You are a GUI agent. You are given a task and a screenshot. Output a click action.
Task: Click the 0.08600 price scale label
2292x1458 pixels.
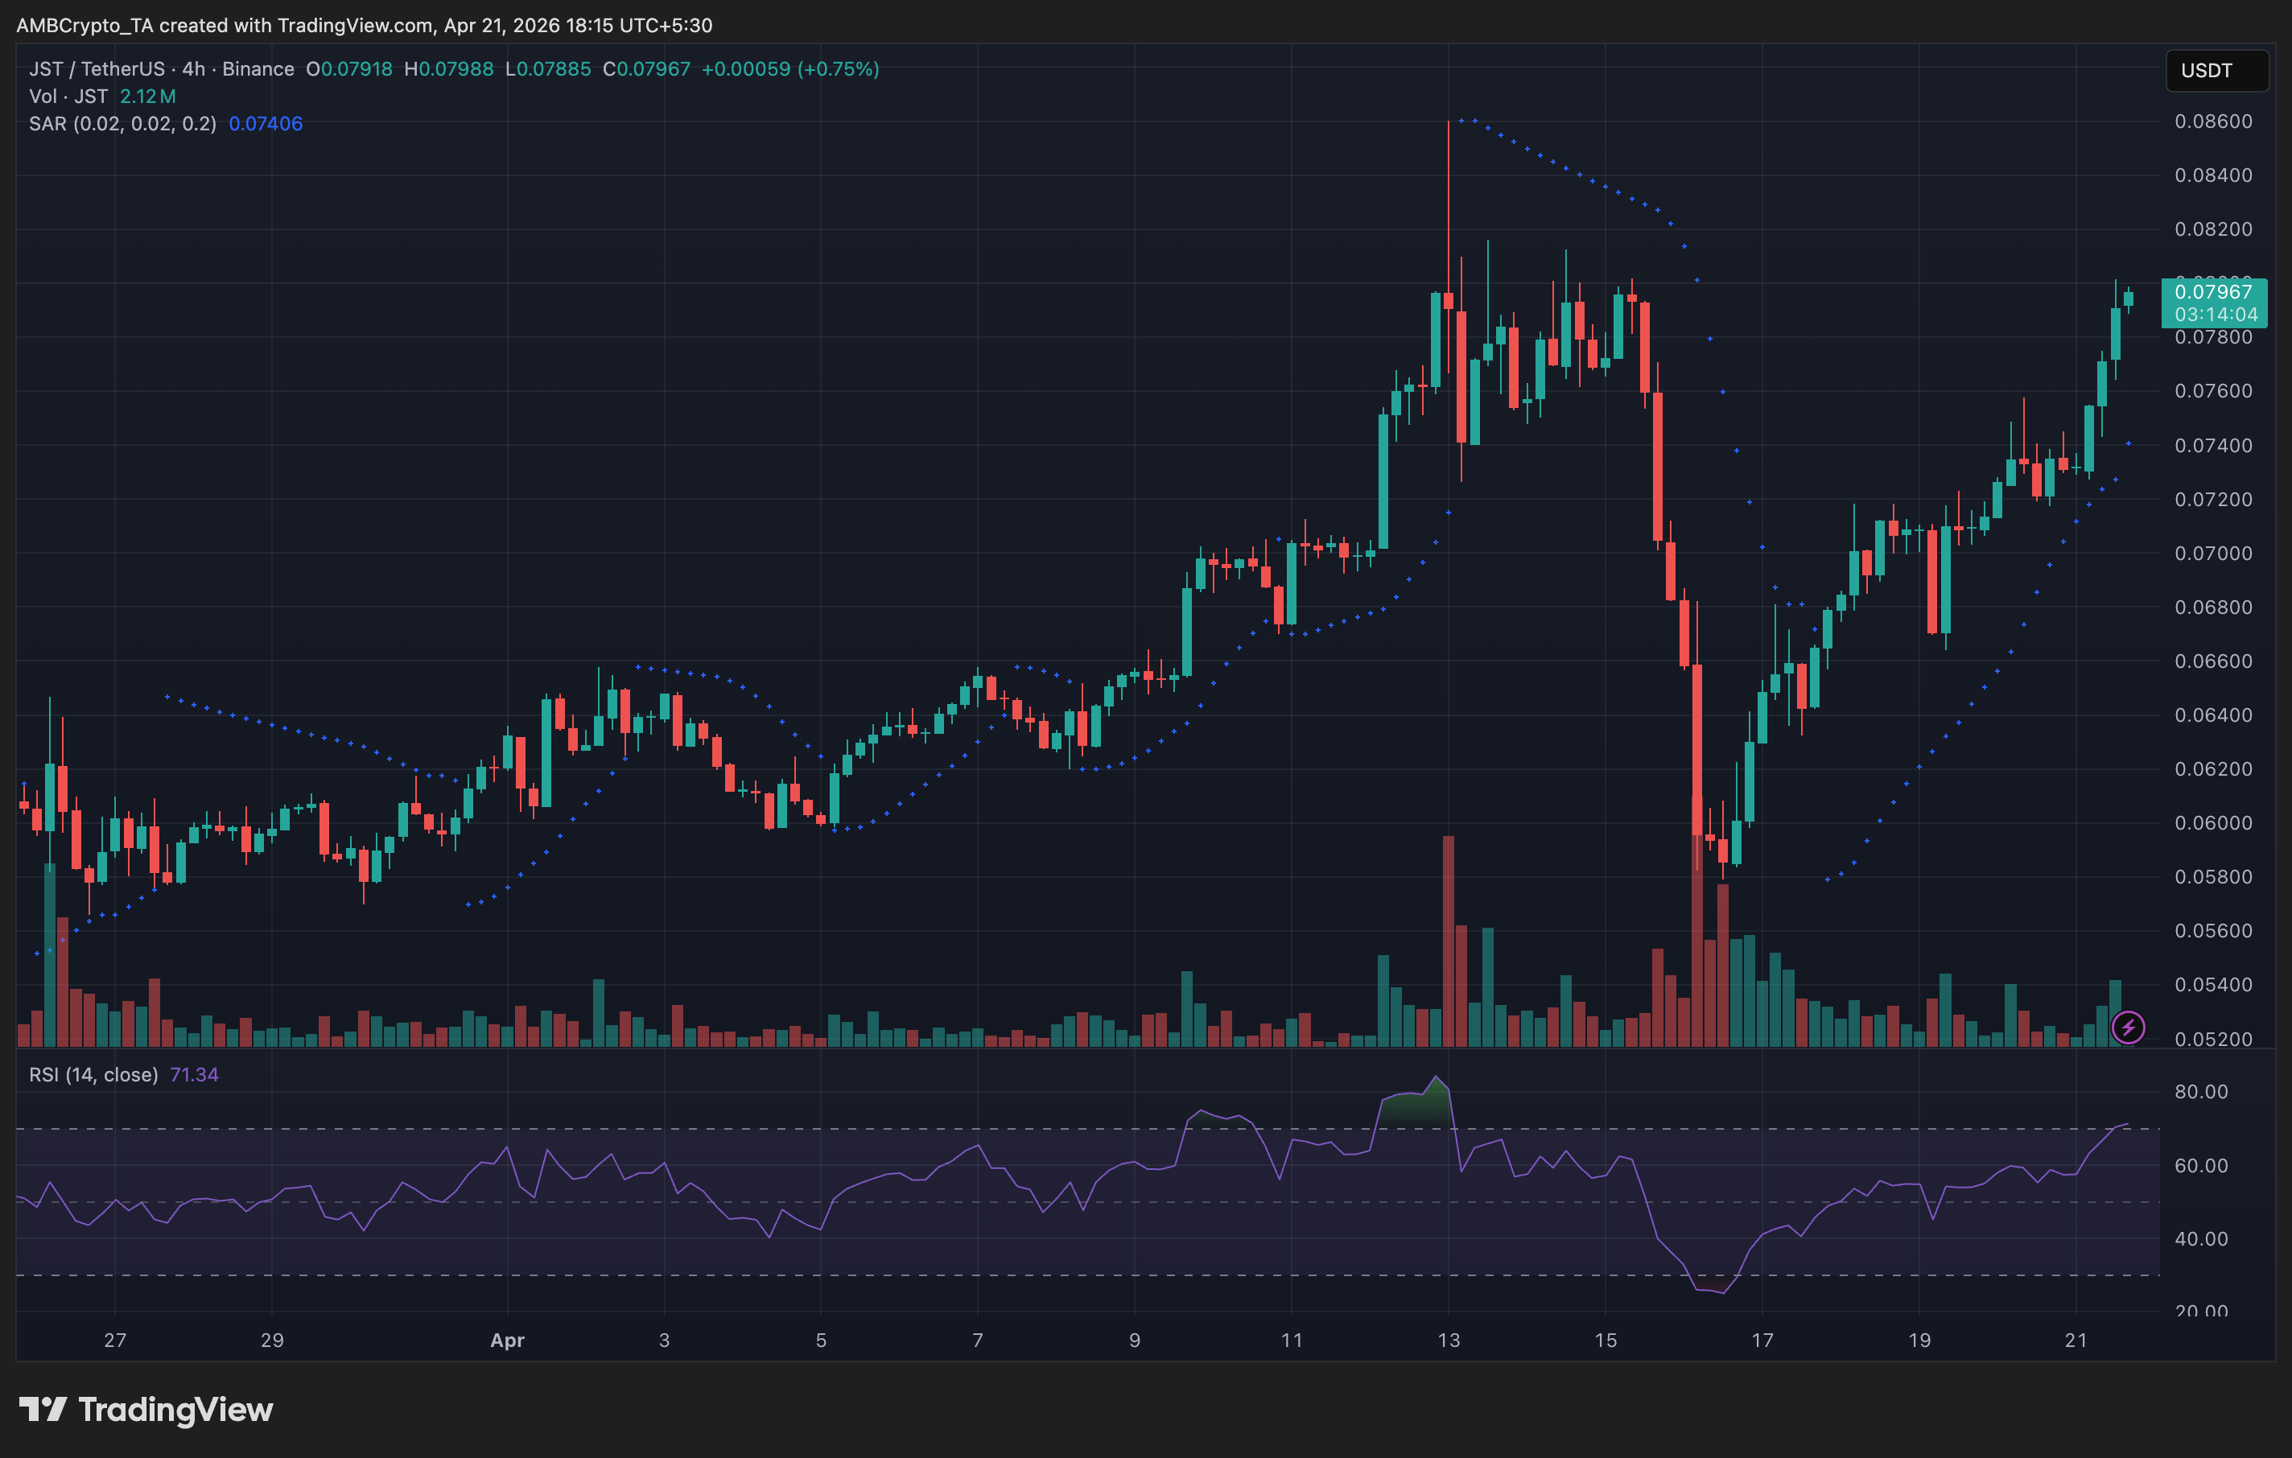click(x=2213, y=121)
